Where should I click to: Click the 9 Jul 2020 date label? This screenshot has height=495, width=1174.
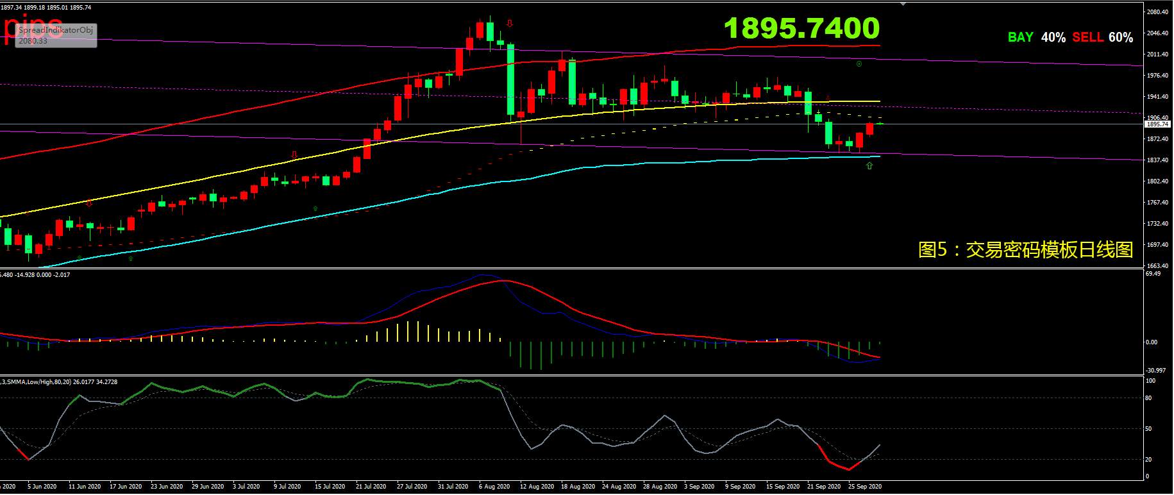tap(287, 487)
